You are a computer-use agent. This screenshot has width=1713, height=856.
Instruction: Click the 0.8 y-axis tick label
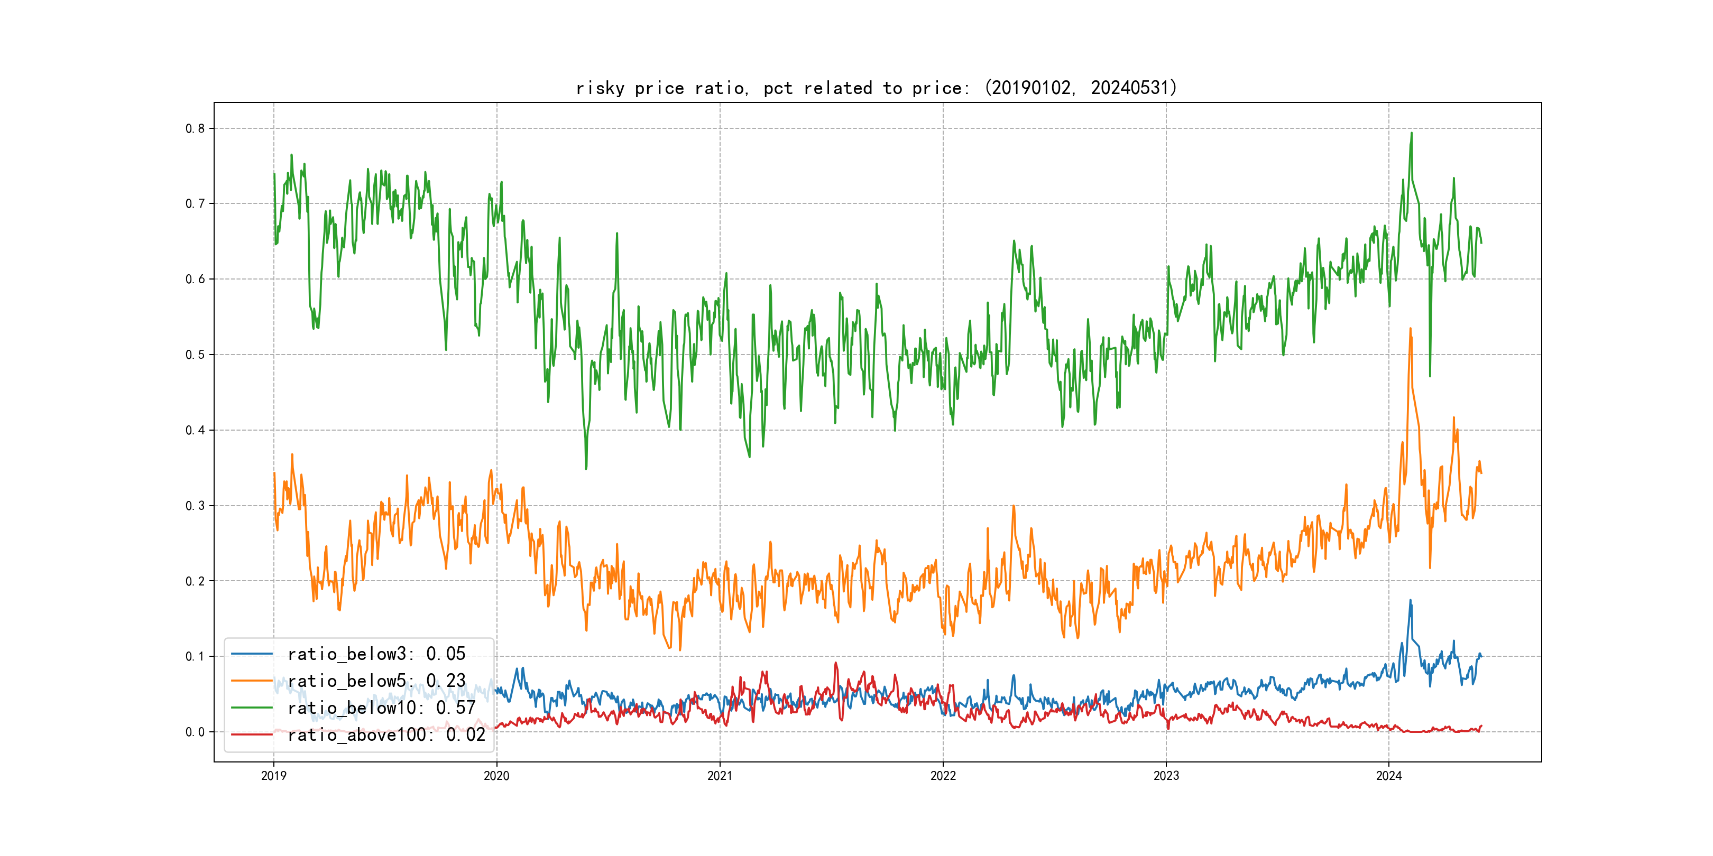pos(195,128)
